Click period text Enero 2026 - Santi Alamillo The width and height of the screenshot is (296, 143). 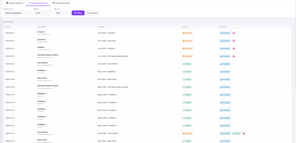coord(108,134)
